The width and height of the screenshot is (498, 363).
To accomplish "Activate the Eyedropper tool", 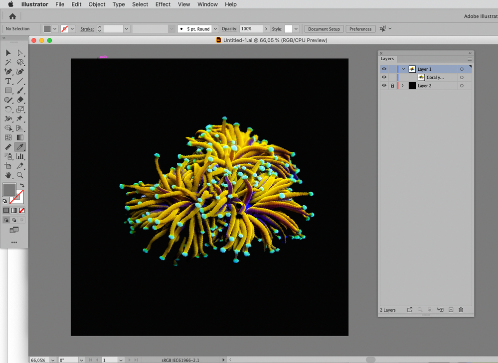I will point(20,147).
